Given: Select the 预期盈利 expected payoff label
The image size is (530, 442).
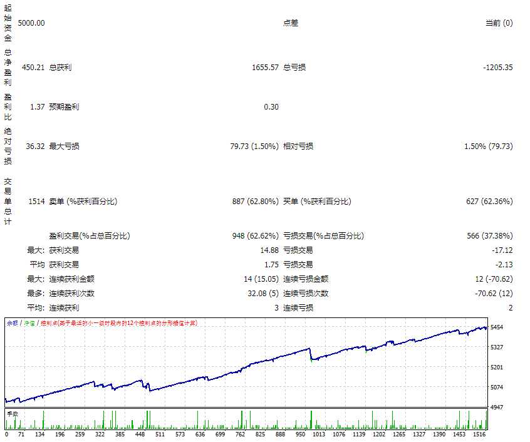Looking at the screenshot, I should pyautogui.click(x=64, y=106).
